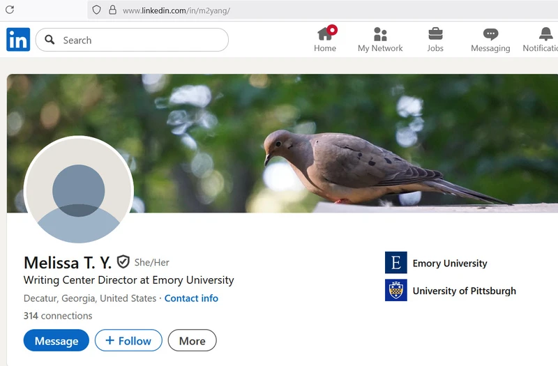Click the tracking protection shield icon
The height and width of the screenshot is (366, 558).
96,10
